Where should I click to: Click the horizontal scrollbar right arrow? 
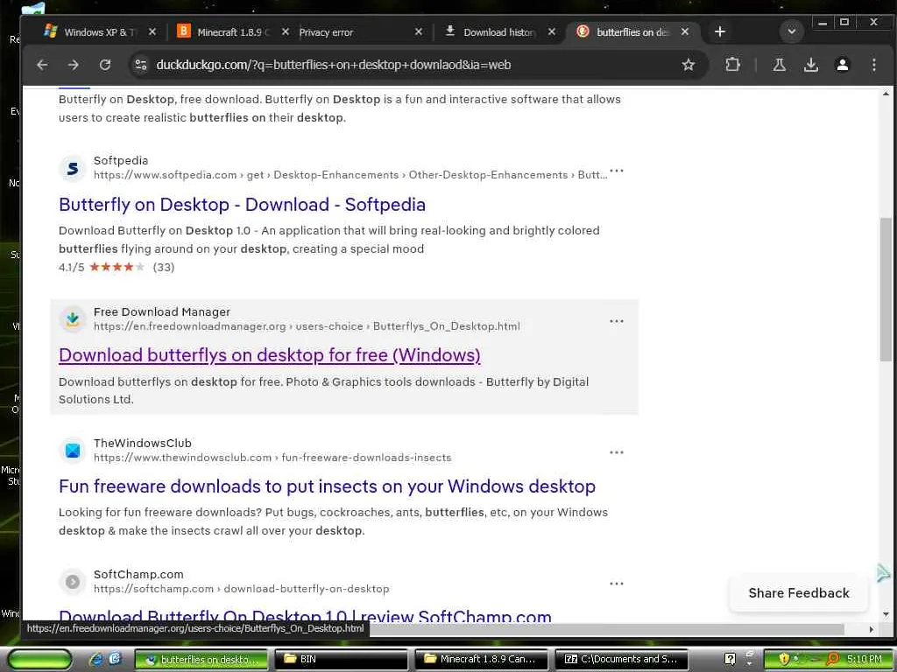tap(872, 629)
